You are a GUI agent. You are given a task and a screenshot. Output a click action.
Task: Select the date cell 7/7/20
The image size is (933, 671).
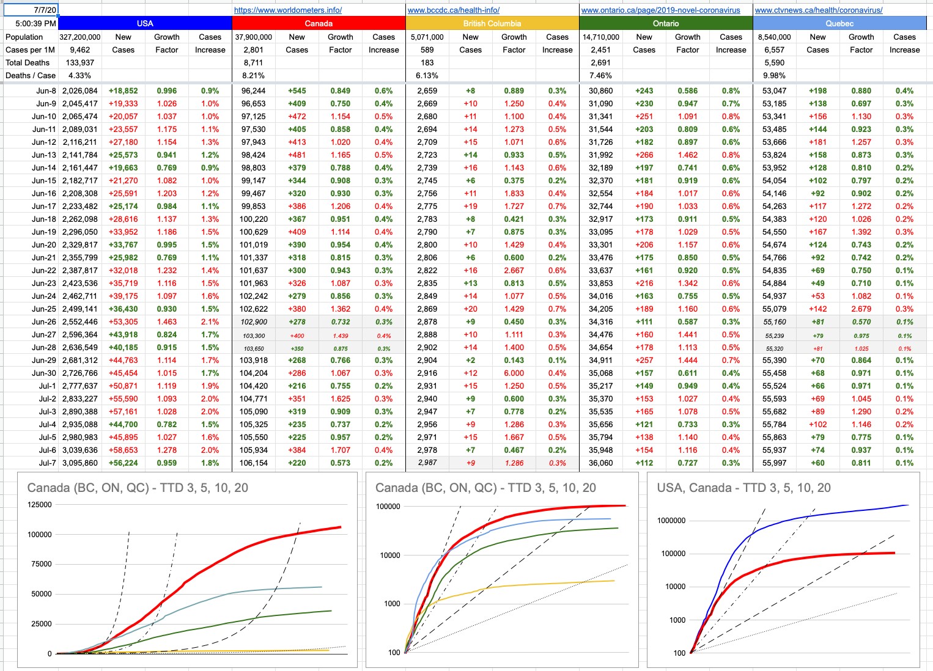pos(31,10)
